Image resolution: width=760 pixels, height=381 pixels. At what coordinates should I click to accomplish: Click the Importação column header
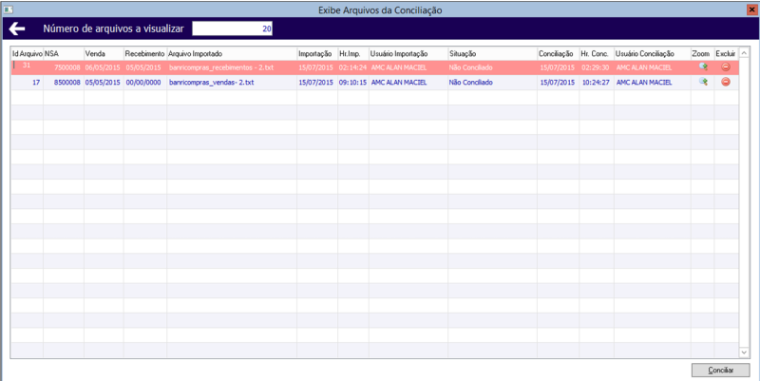(x=317, y=53)
